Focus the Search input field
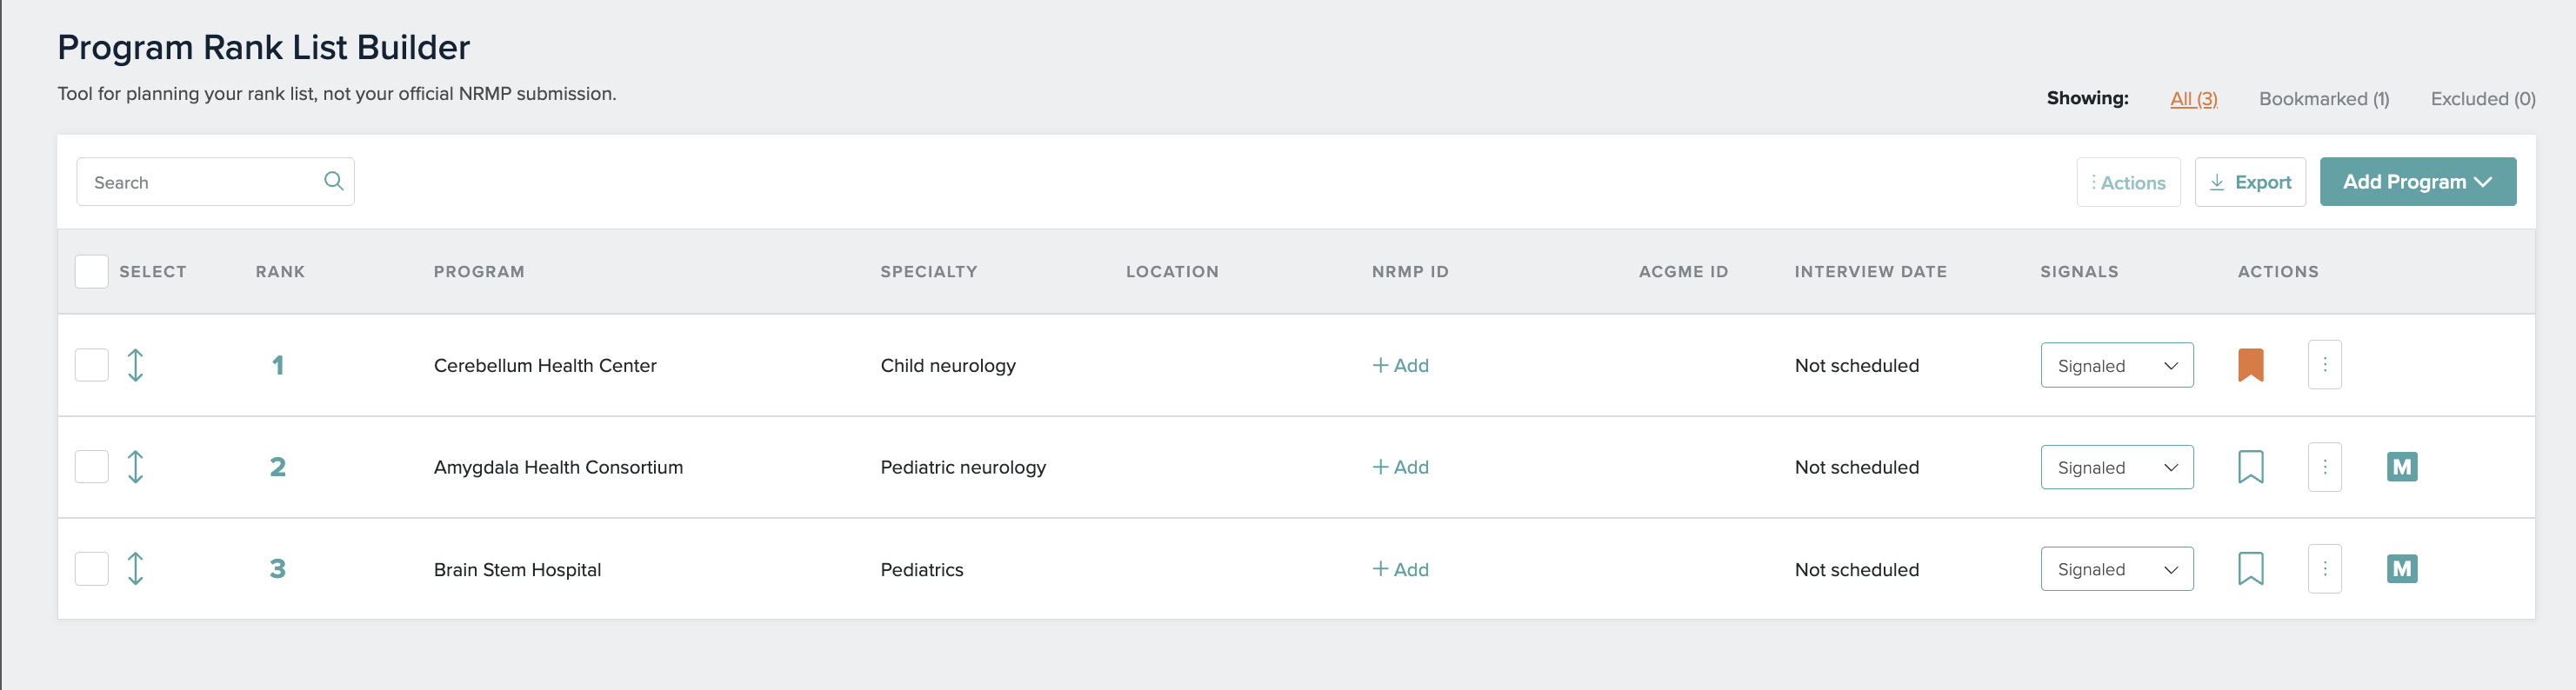 pyautogui.click(x=215, y=182)
